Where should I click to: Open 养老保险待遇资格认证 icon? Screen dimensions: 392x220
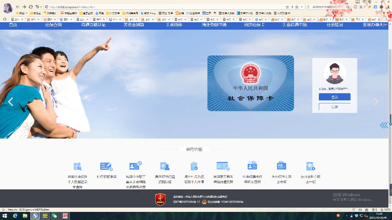tap(165, 166)
